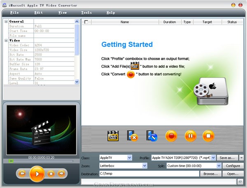
Task: Click the empty File name value cell
Action: tap(54, 36)
